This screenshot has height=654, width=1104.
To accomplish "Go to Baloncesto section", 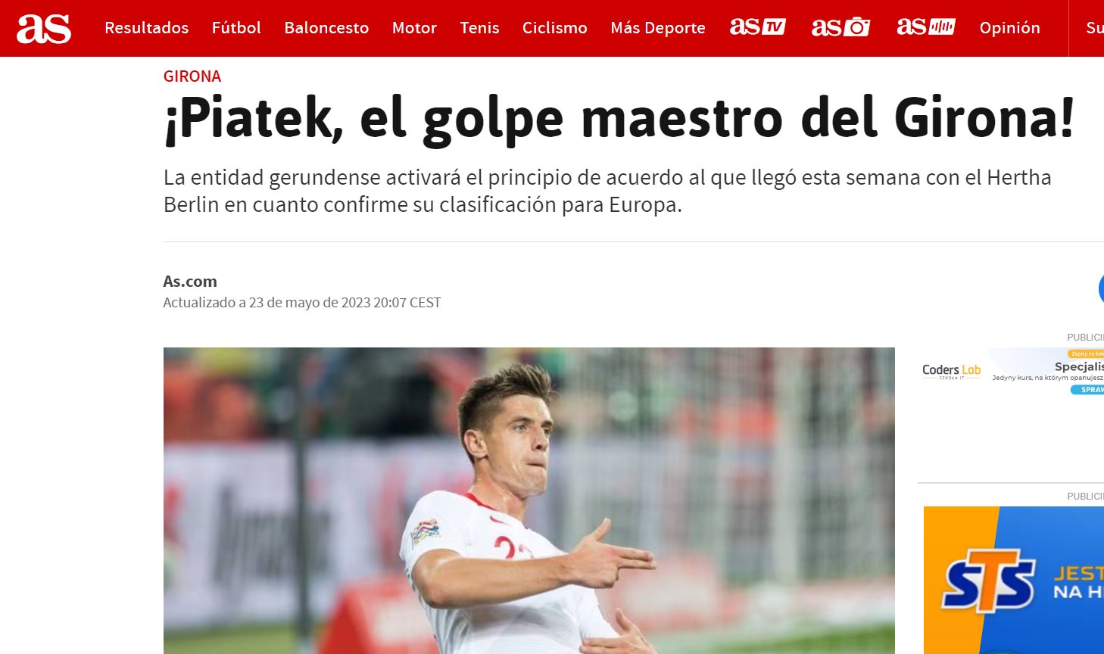I will coord(326,28).
